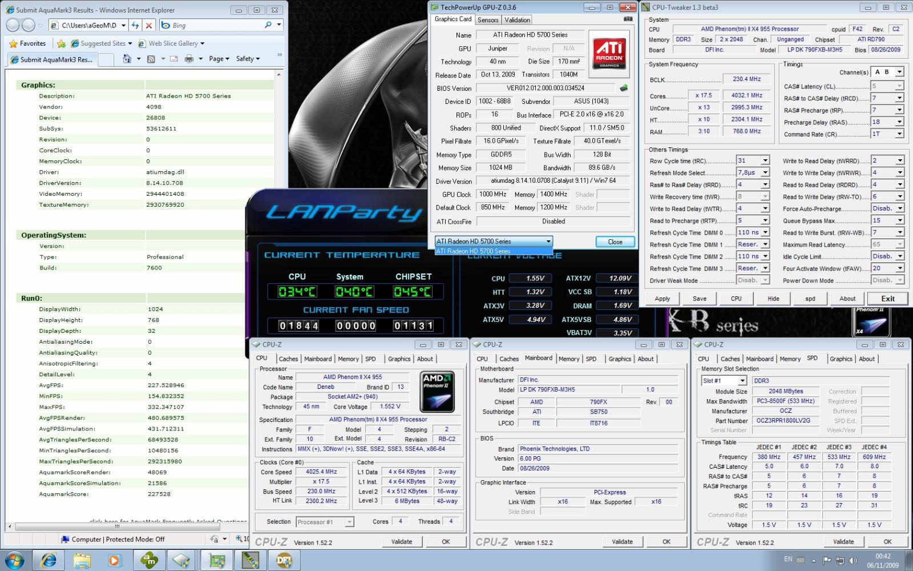Image resolution: width=913 pixels, height=571 pixels.
Task: Open Channel(s) A B dropdown in CPU-Tweaker
Action: pyautogui.click(x=899, y=72)
